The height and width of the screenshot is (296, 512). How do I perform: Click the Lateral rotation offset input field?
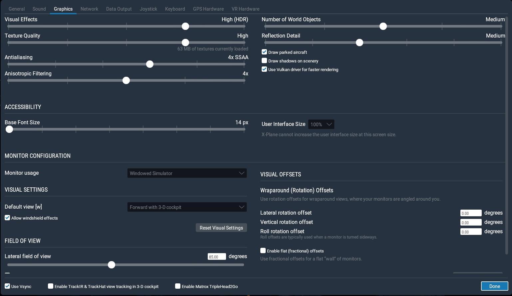[x=471, y=213]
